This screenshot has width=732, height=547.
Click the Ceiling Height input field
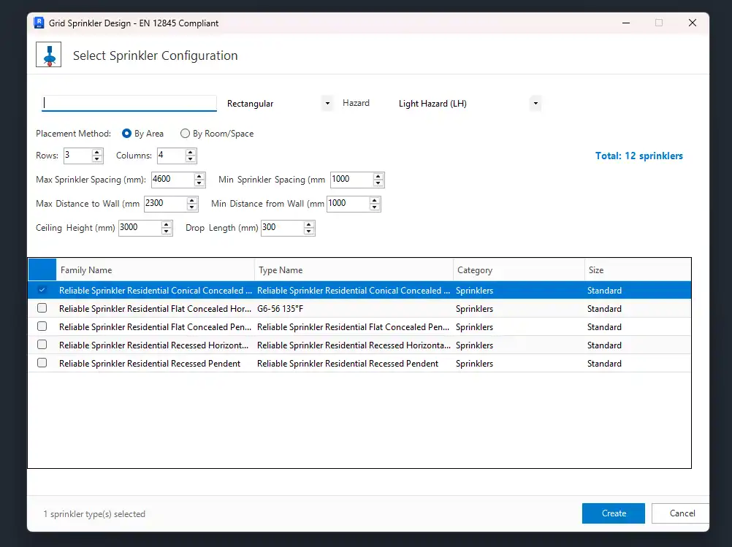tap(138, 228)
